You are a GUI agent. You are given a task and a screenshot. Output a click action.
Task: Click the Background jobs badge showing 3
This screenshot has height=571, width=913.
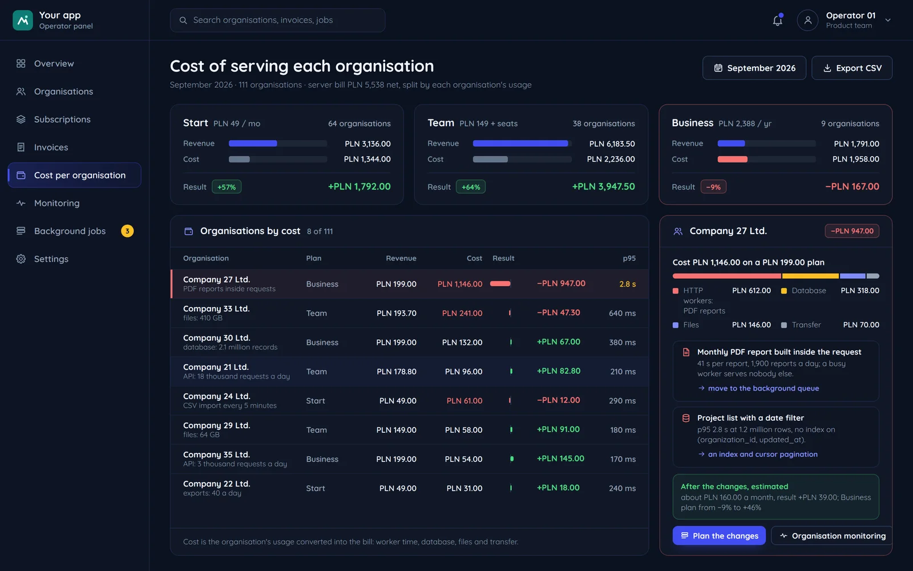point(127,231)
